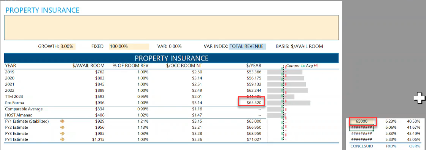
Task: Select the first ######### cell under 65000
Action: [361, 128]
